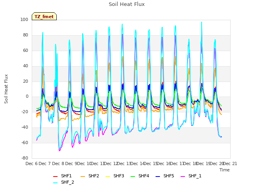Screen dimensions: 254x190
Task: Click the orange SHF2 legend swatch
Action: (83, 177)
